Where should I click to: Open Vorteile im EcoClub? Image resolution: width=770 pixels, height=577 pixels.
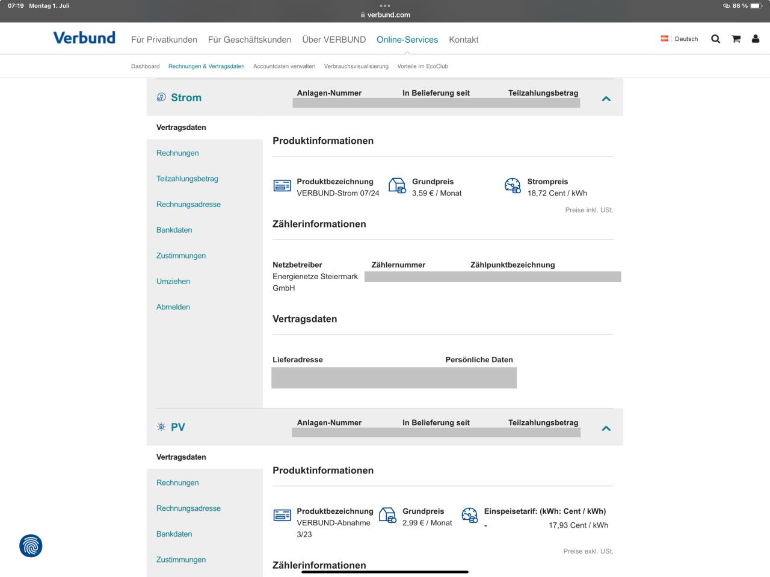click(x=423, y=66)
